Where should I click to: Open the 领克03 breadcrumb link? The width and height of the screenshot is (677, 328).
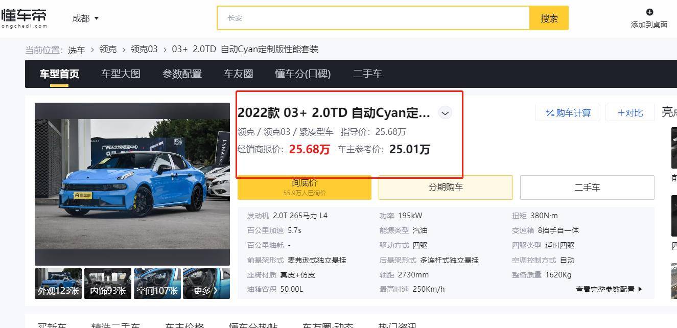click(x=144, y=50)
